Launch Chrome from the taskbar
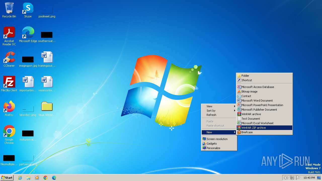Screen dimensions: 322x181 46,178
